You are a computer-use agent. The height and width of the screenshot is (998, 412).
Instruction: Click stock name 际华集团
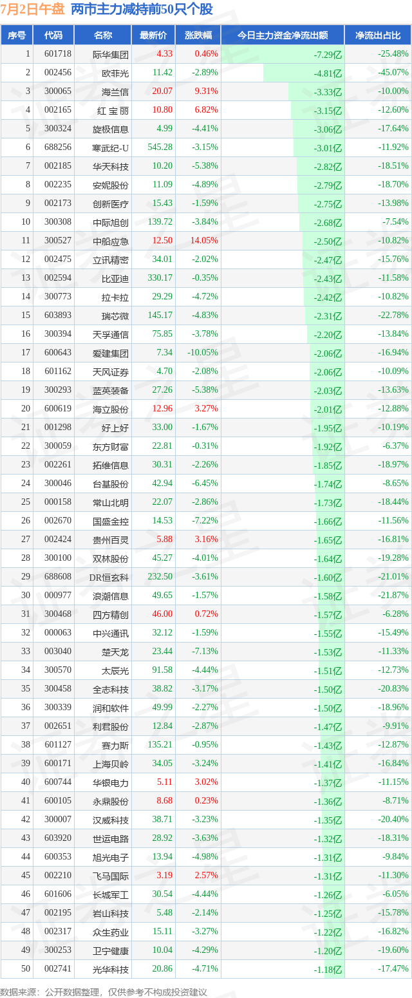click(x=111, y=55)
